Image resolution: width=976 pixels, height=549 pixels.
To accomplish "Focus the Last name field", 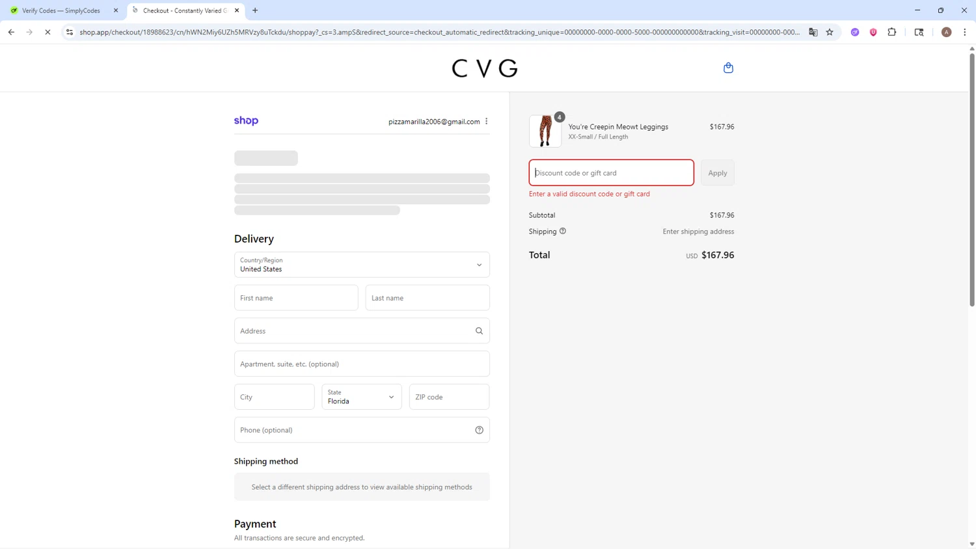I will pos(427,298).
